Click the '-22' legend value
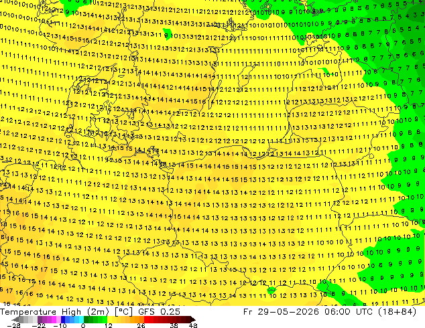Viewport: 425px width, 328px height. [x=39, y=325]
